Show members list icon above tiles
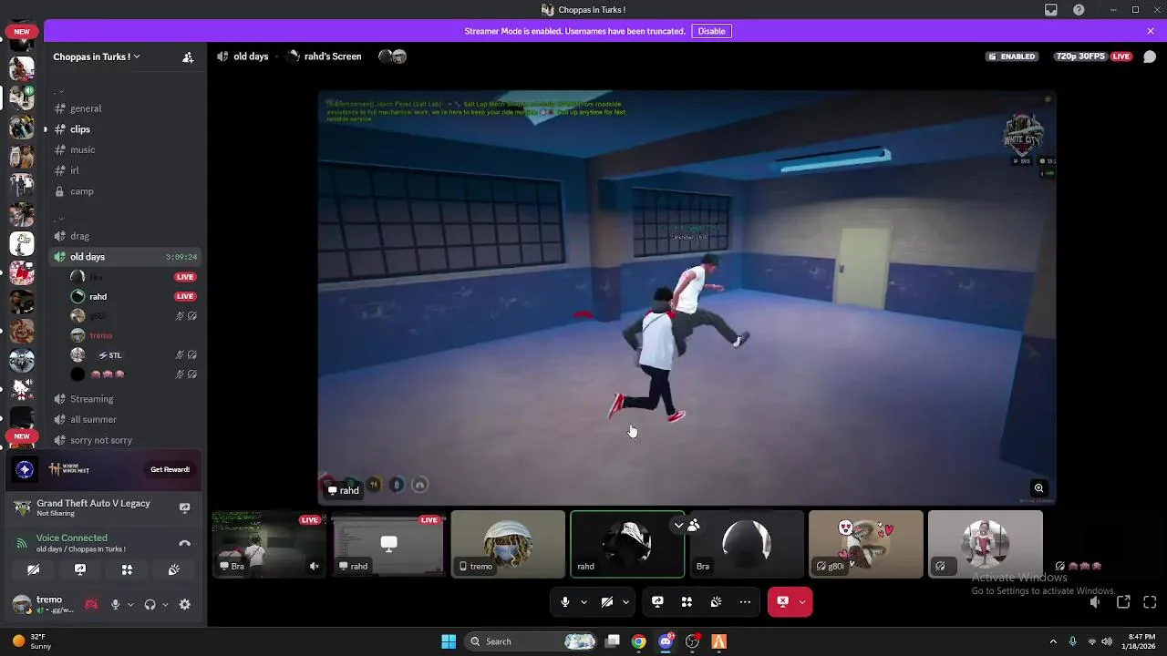This screenshot has height=656, width=1167. point(694,525)
